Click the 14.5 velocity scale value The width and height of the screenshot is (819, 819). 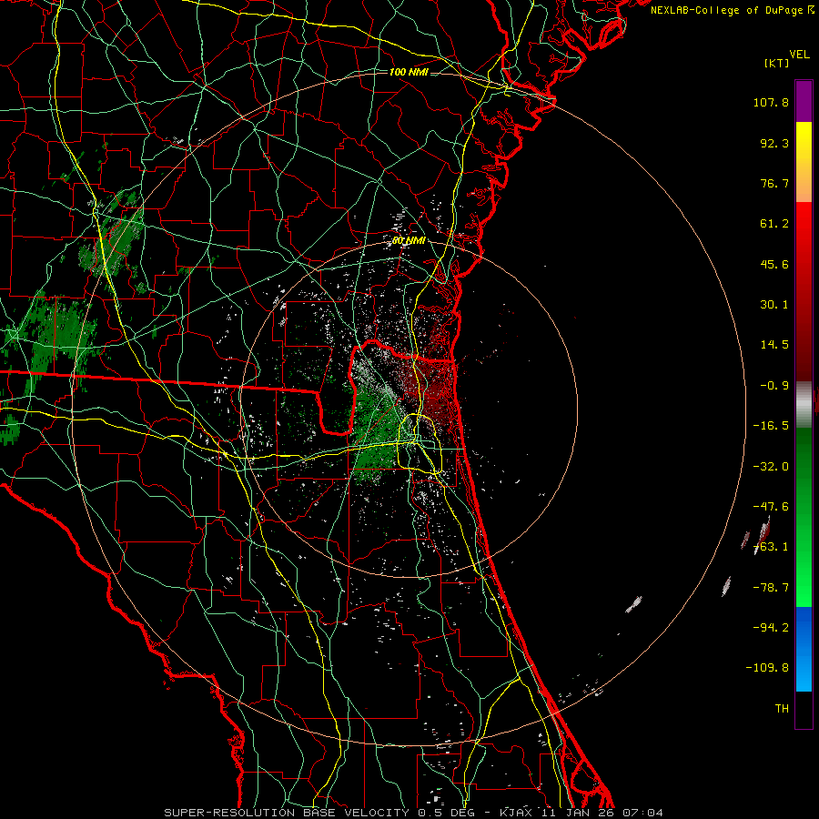[x=774, y=345]
